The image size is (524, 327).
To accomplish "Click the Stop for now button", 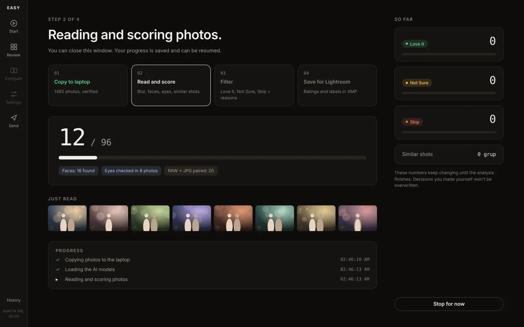I will tap(449, 304).
